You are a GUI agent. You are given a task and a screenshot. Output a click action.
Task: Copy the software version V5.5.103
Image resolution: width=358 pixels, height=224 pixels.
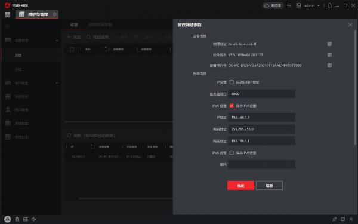pos(329,54)
